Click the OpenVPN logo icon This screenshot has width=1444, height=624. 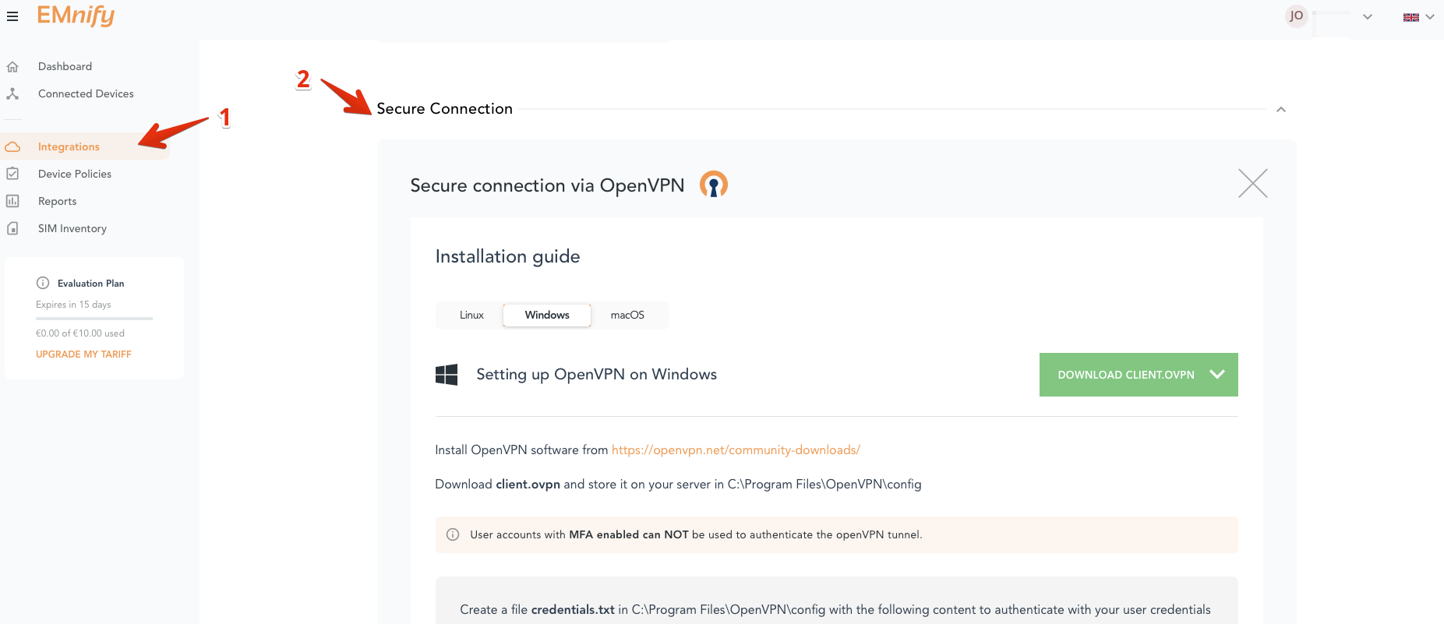coord(714,185)
